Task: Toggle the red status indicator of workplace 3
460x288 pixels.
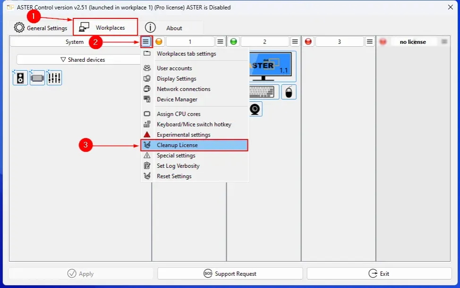Action: tap(308, 42)
